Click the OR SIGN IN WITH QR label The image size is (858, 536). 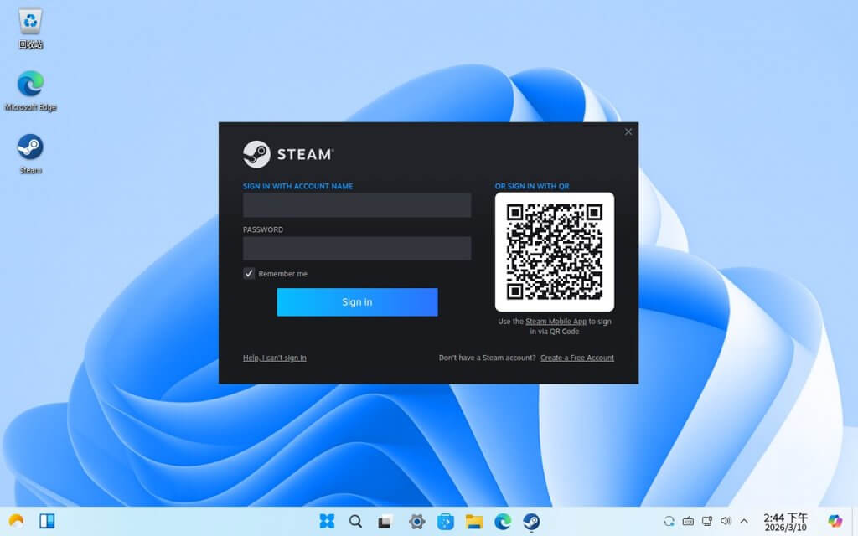(x=532, y=186)
